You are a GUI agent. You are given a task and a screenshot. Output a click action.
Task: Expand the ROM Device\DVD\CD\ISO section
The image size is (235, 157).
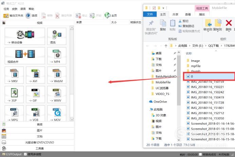37,142
